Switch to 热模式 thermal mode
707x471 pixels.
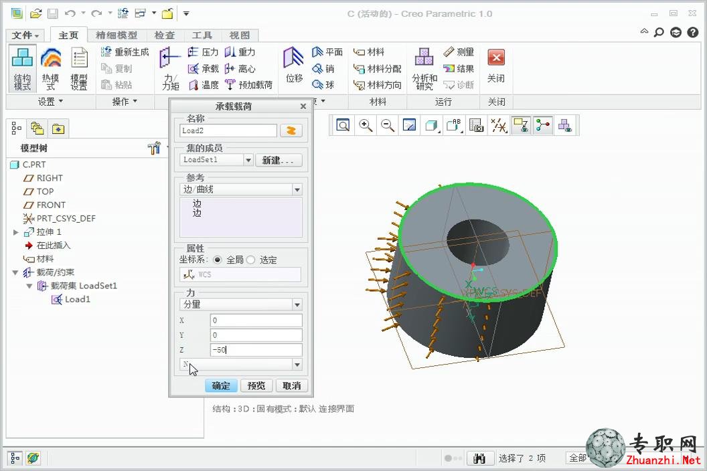[x=50, y=68]
